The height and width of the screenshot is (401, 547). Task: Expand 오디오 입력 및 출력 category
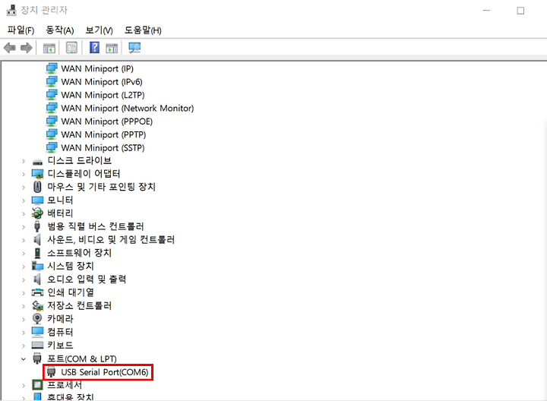(24, 280)
